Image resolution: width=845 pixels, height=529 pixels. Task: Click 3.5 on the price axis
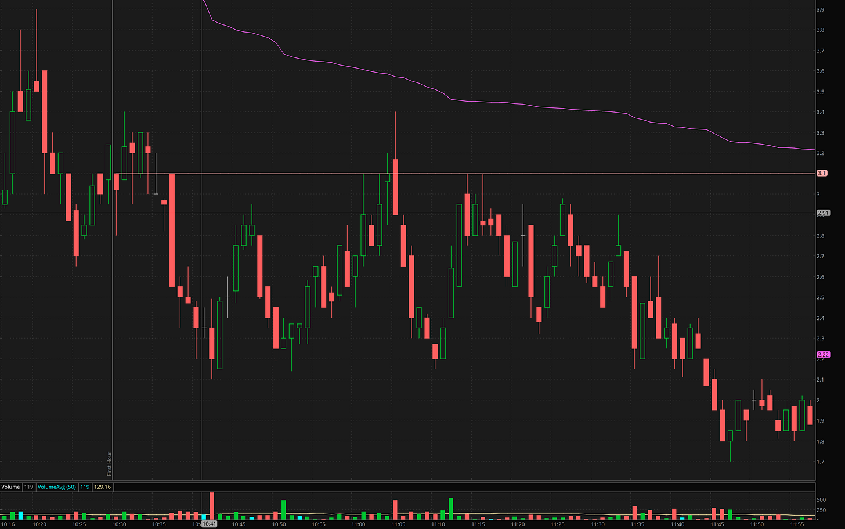point(821,92)
